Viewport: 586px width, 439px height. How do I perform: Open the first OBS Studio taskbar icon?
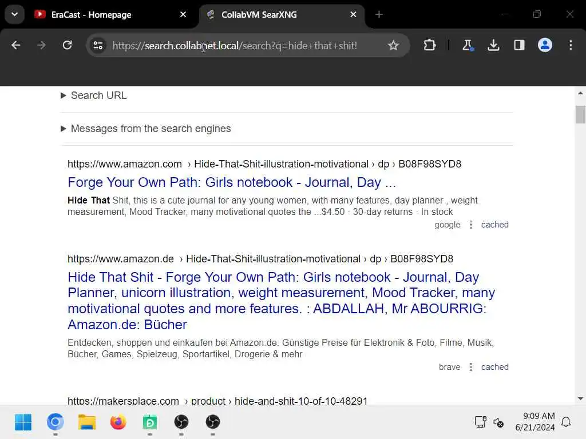pos(181,422)
